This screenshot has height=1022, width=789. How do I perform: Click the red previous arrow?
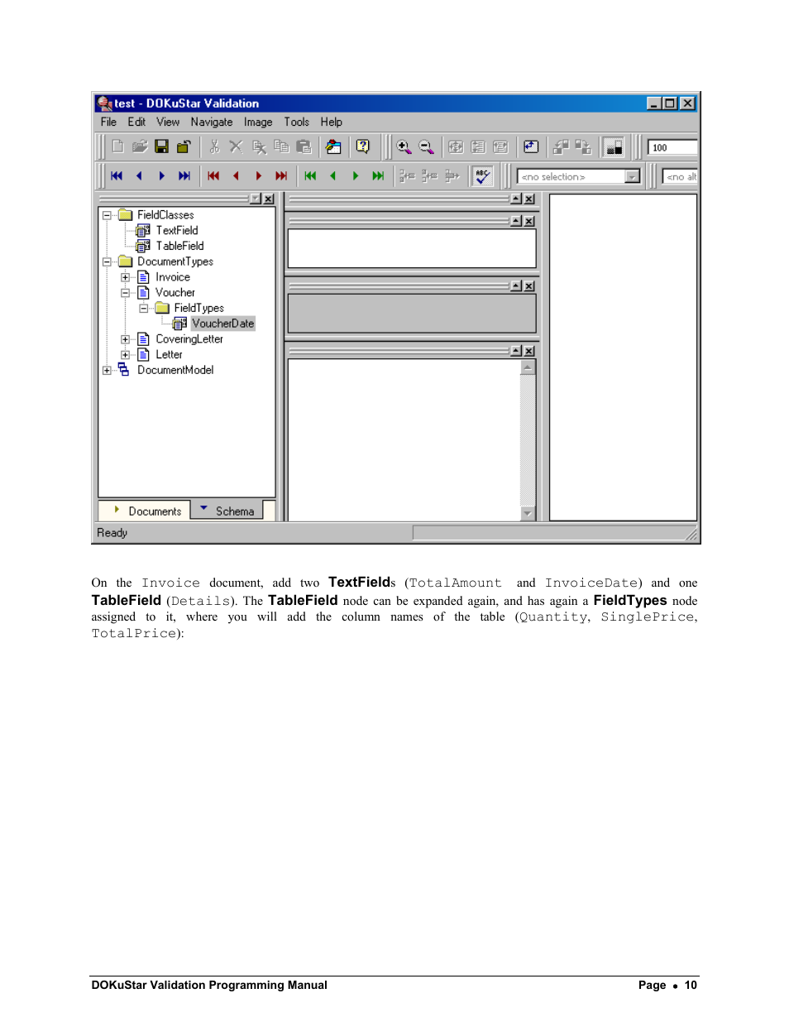(236, 175)
